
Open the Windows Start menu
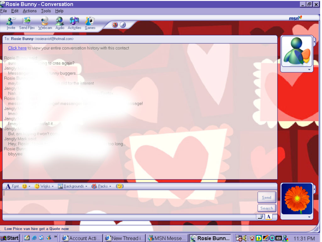(10, 238)
